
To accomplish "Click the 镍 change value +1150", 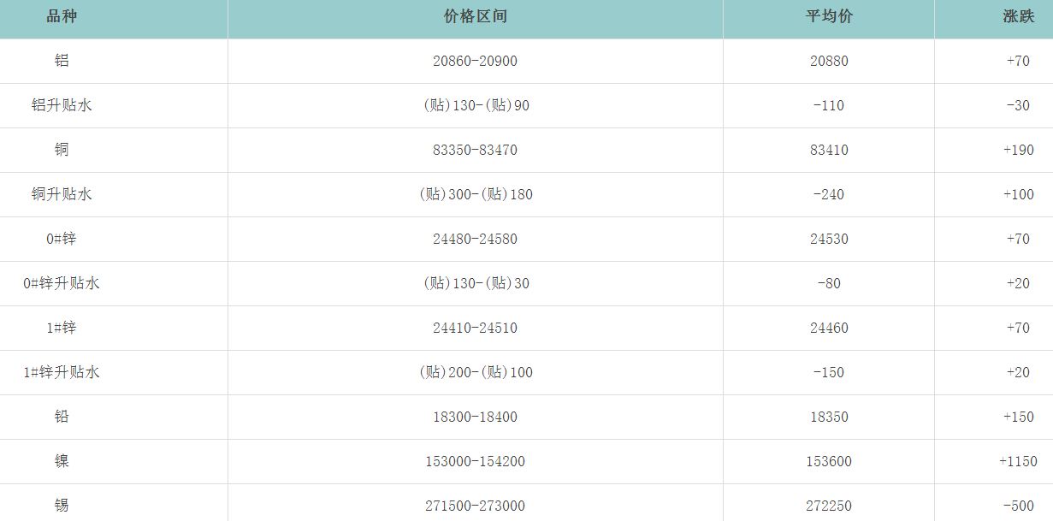I will coord(1018,461).
